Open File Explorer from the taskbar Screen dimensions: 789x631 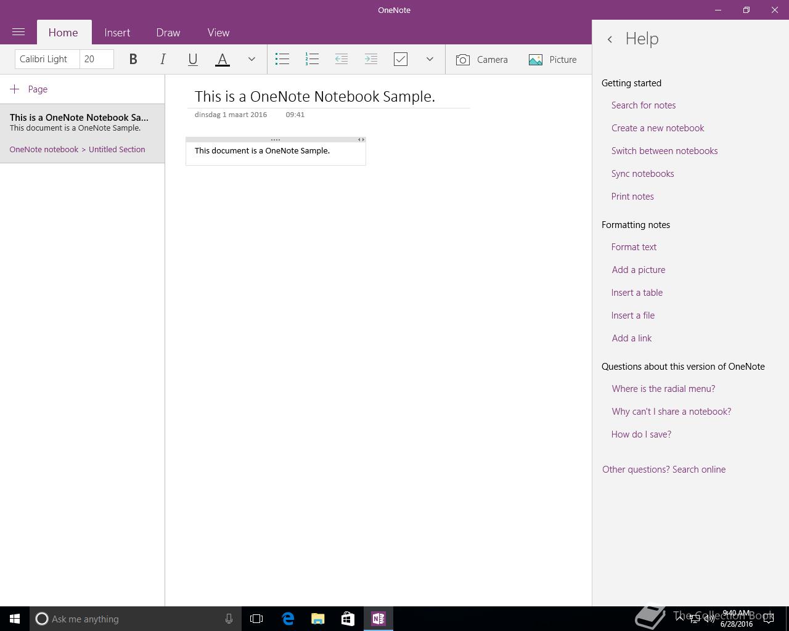tap(318, 619)
